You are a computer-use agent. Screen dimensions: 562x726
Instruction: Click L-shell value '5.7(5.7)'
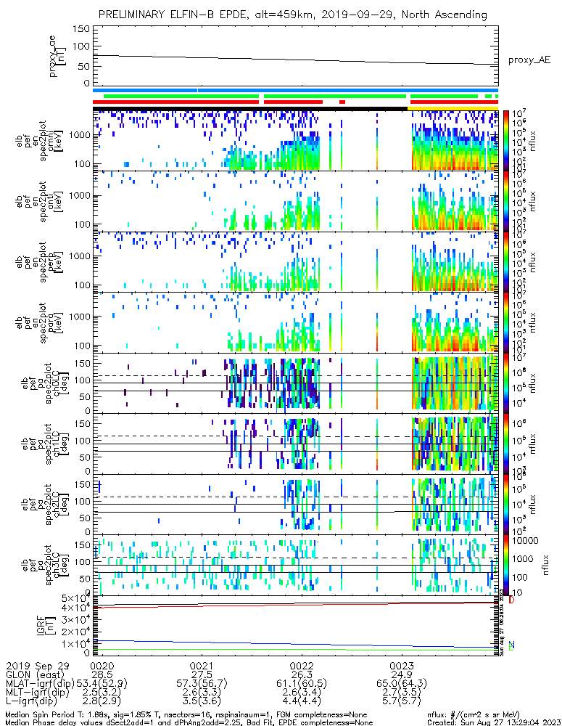[402, 701]
